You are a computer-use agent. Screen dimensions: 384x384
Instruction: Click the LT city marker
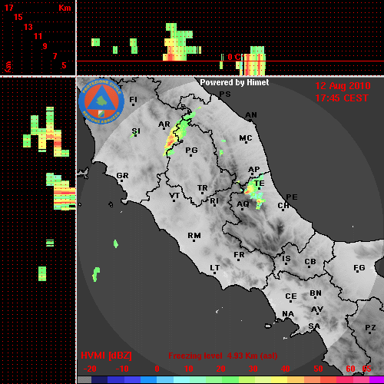click(214, 273)
